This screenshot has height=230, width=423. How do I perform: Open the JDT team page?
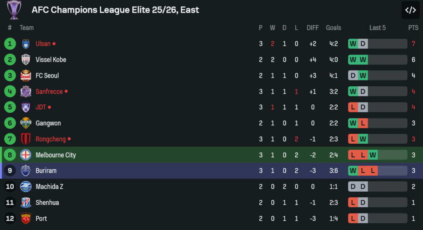(41, 107)
